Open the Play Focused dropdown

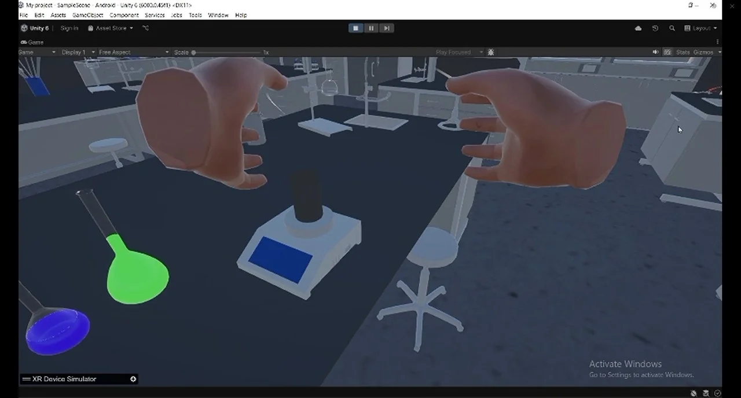pyautogui.click(x=459, y=52)
